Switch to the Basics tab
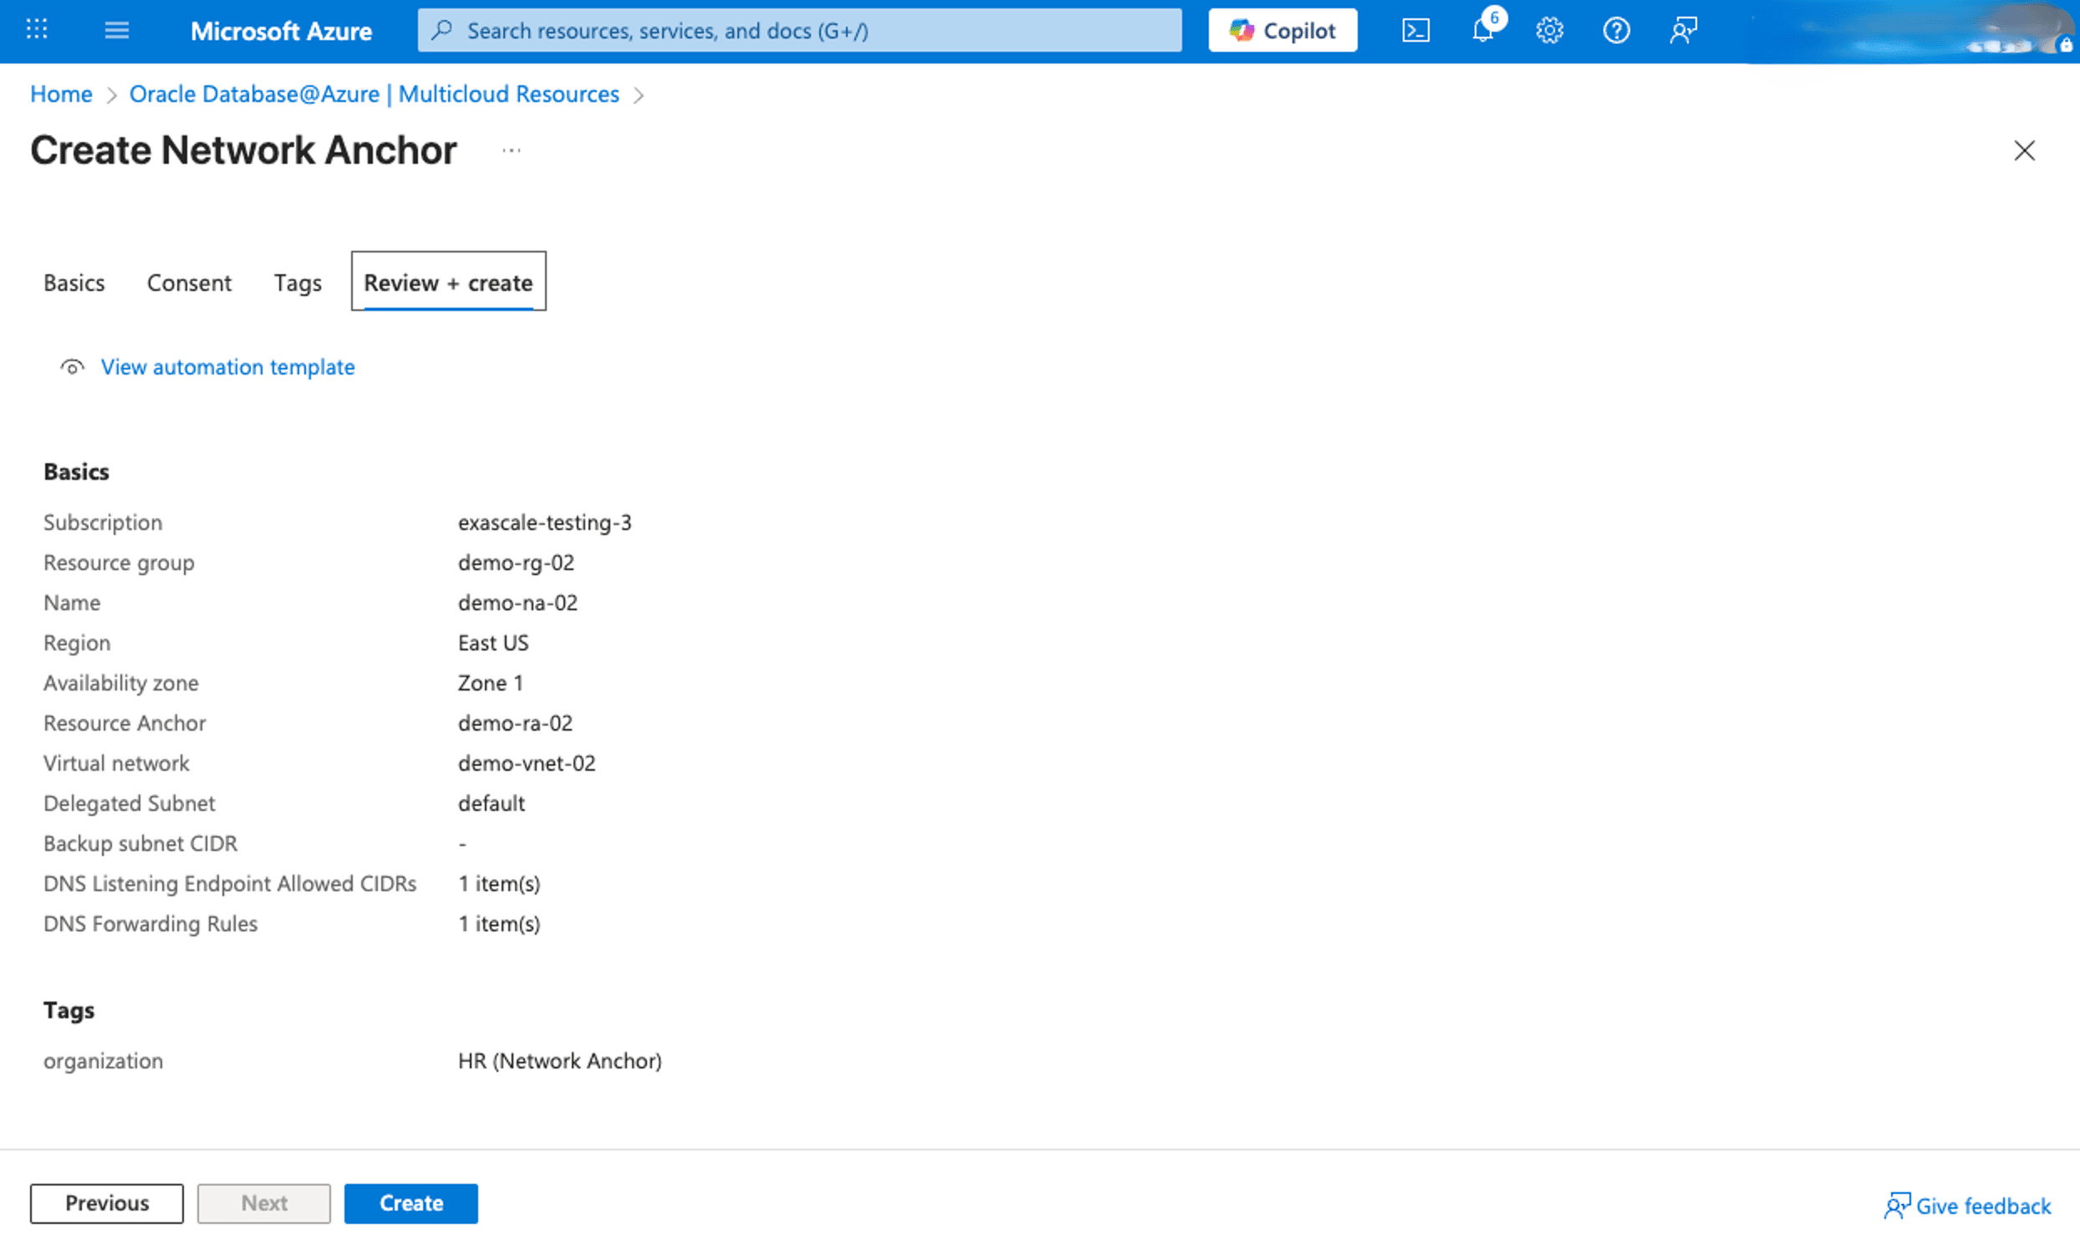This screenshot has width=2080, height=1244. [x=74, y=283]
